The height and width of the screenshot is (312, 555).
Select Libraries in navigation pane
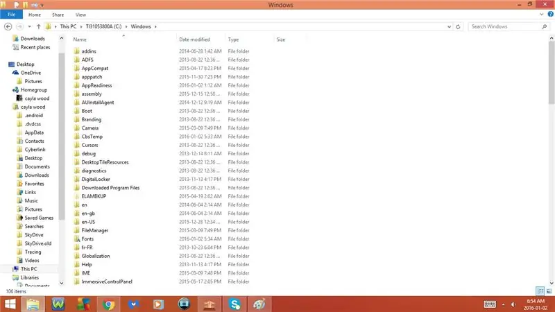30,277
